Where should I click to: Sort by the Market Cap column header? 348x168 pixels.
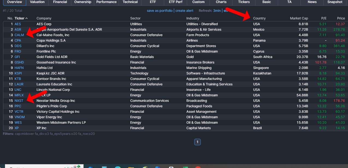pos(299,18)
